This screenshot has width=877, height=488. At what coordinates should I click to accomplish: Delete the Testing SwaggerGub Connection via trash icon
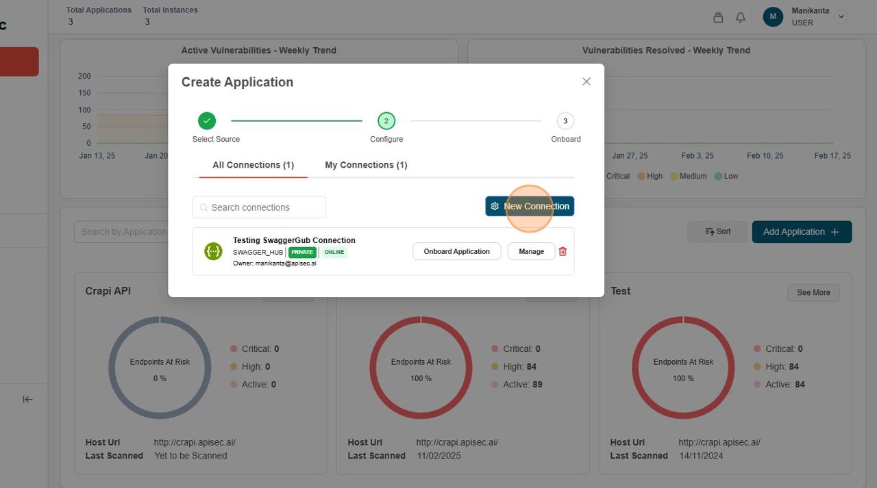tap(563, 251)
